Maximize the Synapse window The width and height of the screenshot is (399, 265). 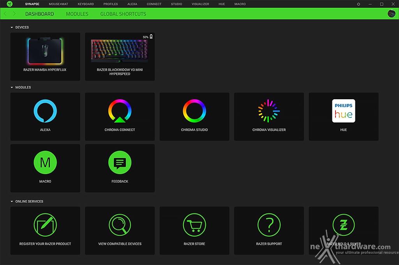(x=382, y=4)
